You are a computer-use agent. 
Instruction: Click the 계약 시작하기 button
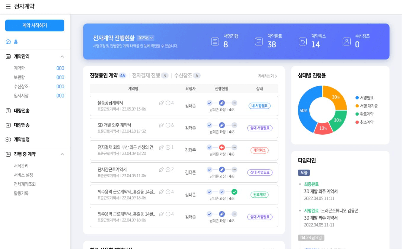(35, 25)
